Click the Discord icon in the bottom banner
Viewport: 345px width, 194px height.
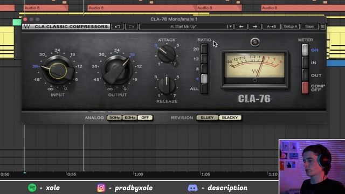192,188
